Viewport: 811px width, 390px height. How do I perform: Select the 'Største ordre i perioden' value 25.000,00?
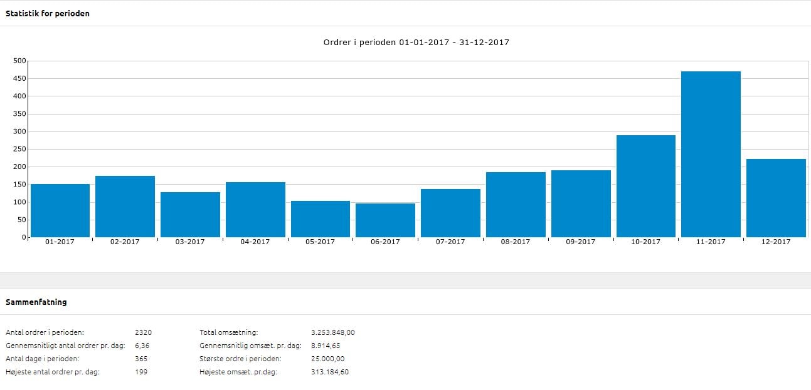[x=327, y=359]
